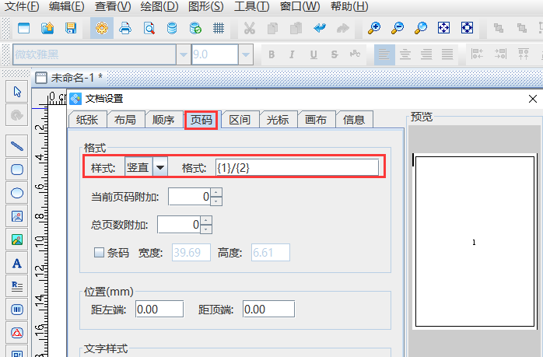543x357 pixels.
Task: Decrease 总页数附加 value
Action: (206, 229)
